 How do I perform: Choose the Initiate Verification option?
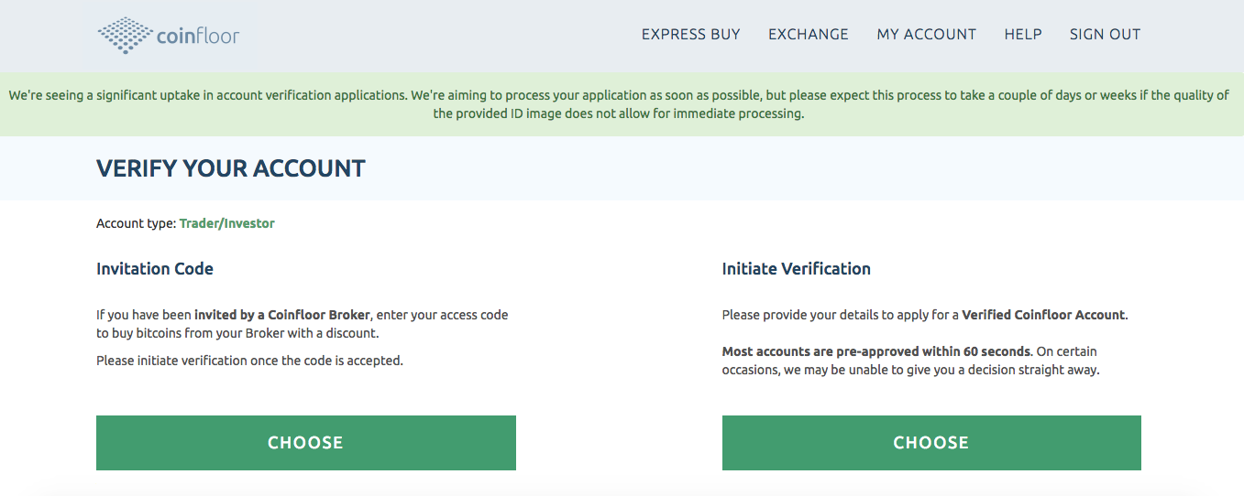(931, 443)
